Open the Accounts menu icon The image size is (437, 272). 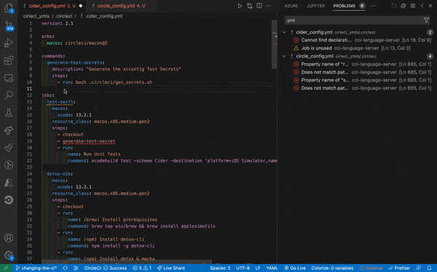(x=9, y=238)
